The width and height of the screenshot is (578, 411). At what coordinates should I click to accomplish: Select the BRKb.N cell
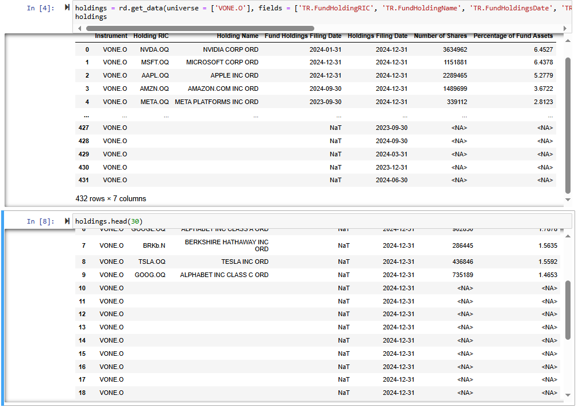[x=154, y=245]
